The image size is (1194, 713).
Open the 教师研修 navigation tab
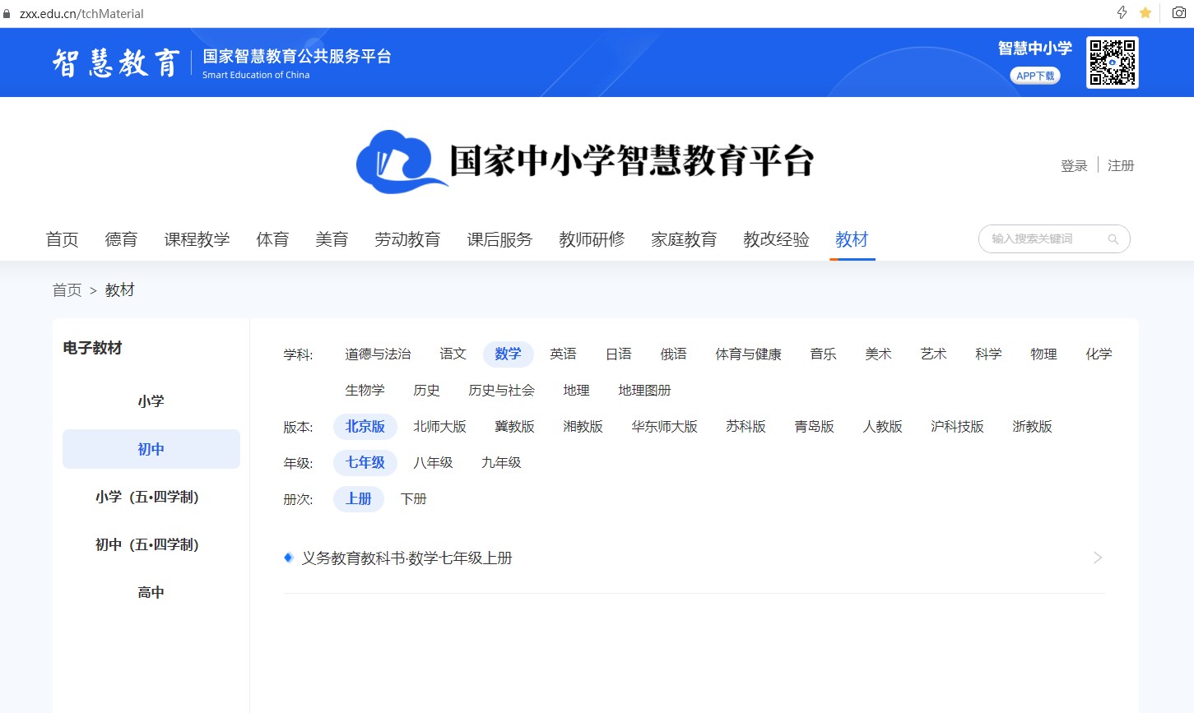(592, 239)
